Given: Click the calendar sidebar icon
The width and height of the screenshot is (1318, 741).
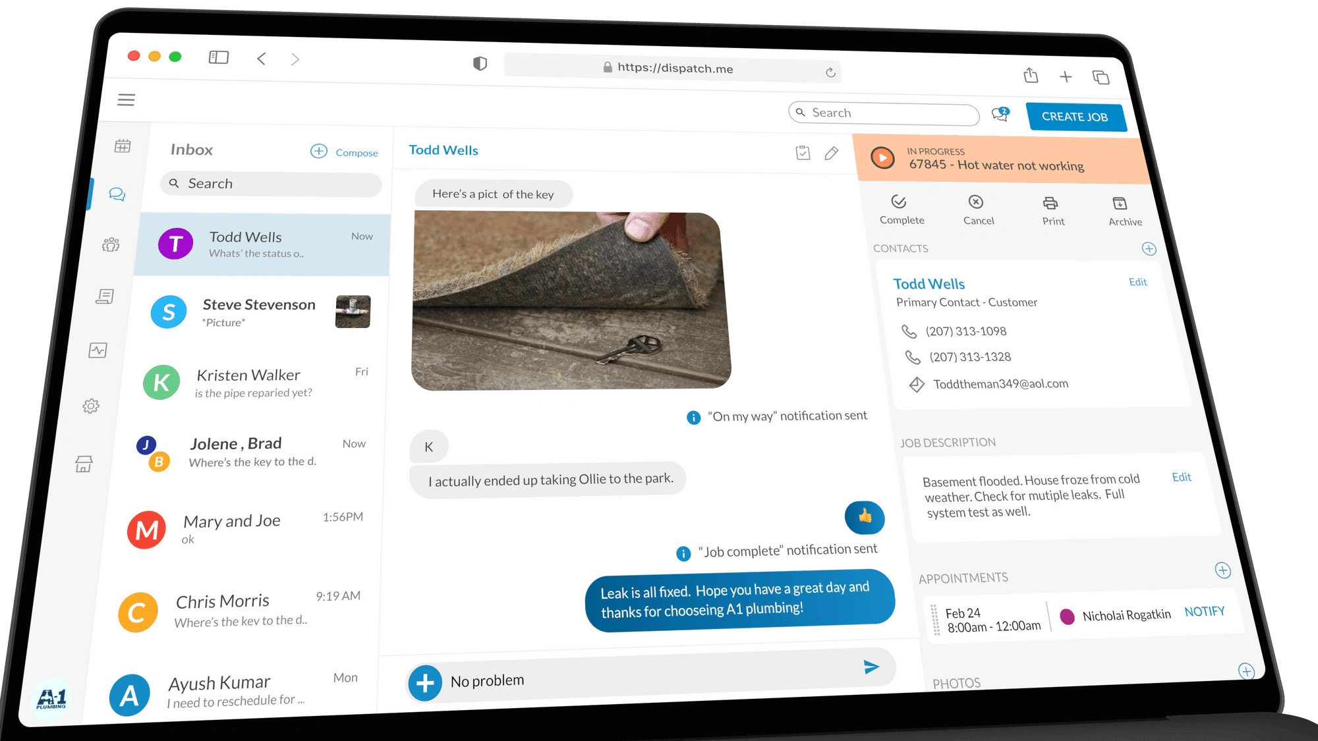Looking at the screenshot, I should [123, 146].
